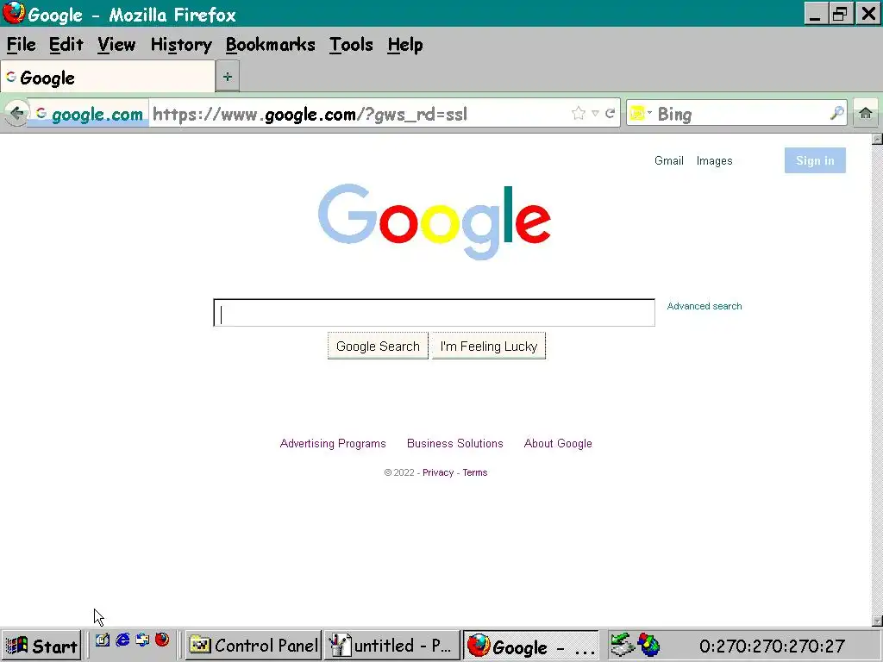Minimize the Firefox window

815,14
